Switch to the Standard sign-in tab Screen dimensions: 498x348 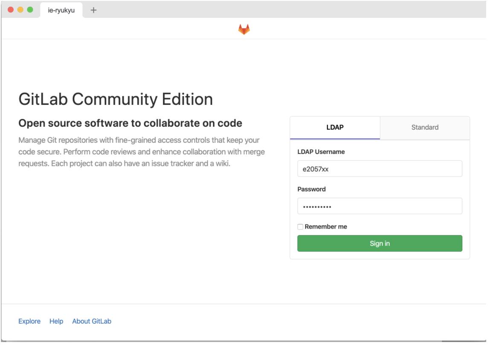pos(425,127)
